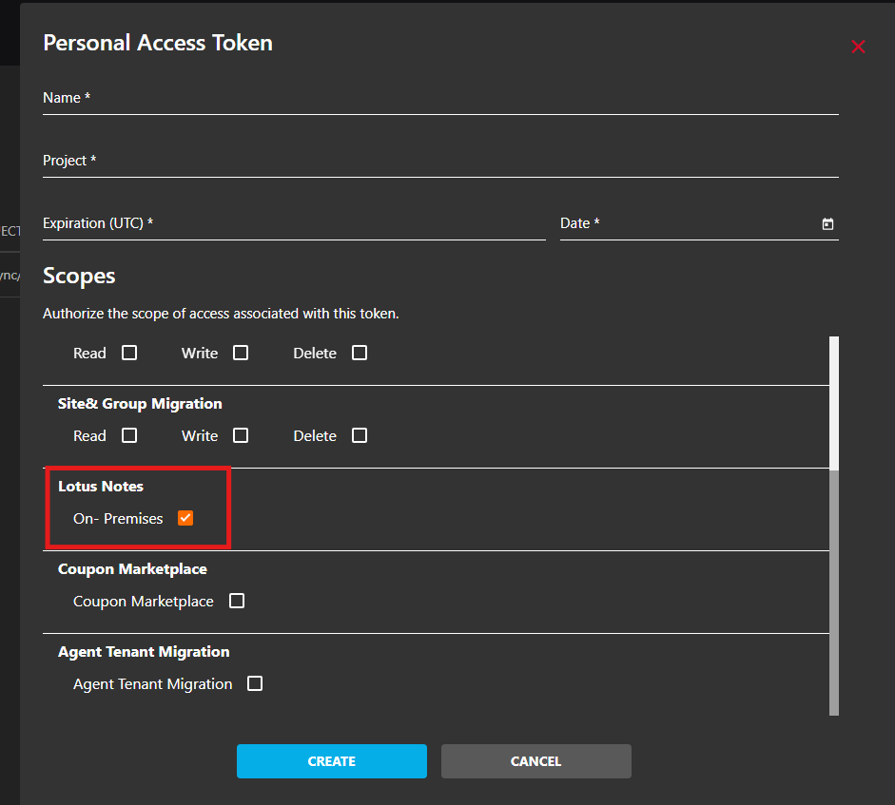The height and width of the screenshot is (805, 895).
Task: Close the Personal Access Token dialog
Action: coord(858,47)
